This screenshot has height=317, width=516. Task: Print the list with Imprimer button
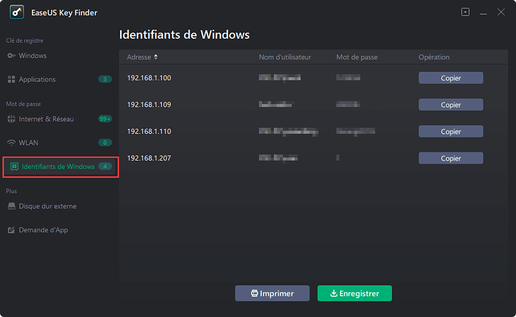click(x=272, y=293)
